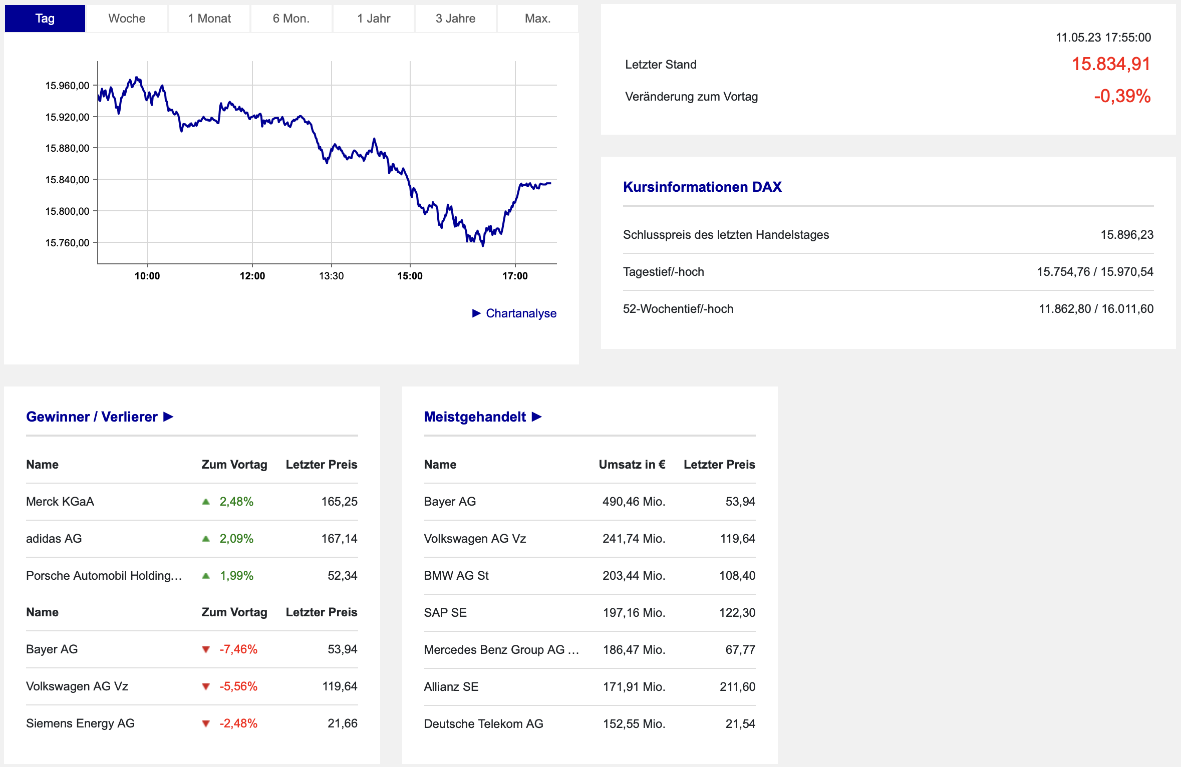The width and height of the screenshot is (1181, 767).
Task: Switch to the 1 Jahr tab
Action: (x=374, y=19)
